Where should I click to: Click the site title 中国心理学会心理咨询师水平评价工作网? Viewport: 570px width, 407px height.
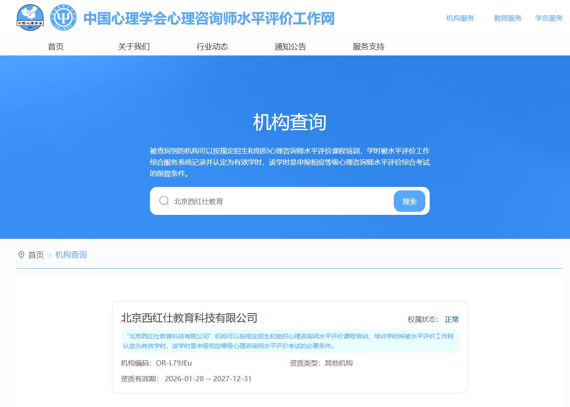coord(209,18)
